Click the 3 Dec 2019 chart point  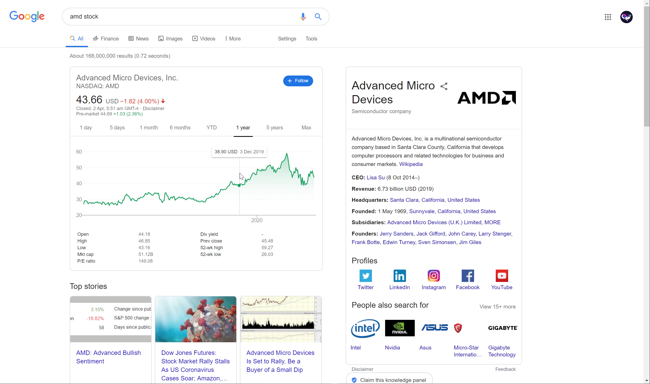click(x=239, y=185)
